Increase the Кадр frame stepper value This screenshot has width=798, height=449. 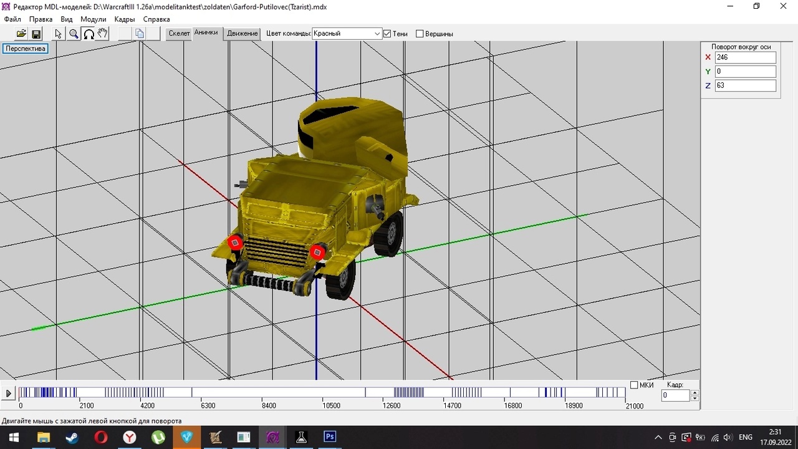click(695, 392)
